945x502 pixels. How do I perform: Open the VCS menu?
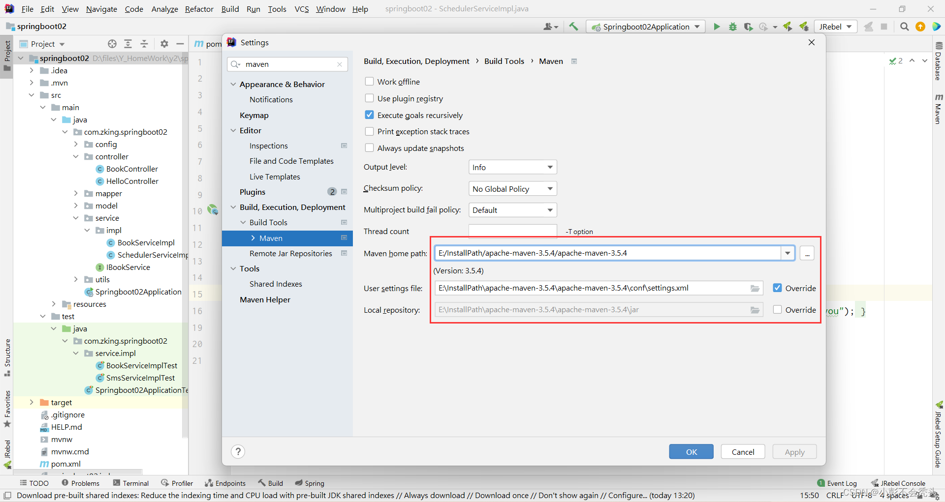coord(302,9)
